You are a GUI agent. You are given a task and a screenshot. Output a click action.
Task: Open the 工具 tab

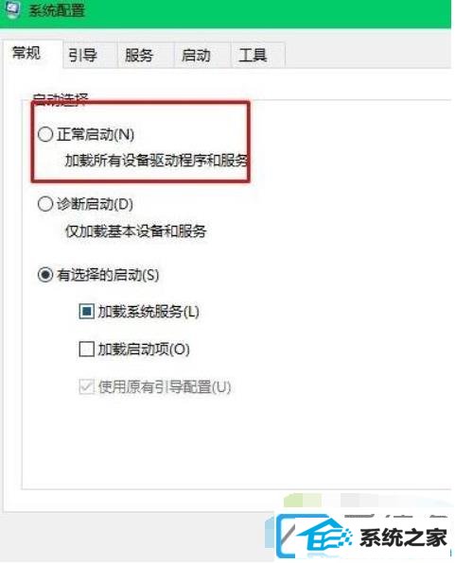pos(253,56)
